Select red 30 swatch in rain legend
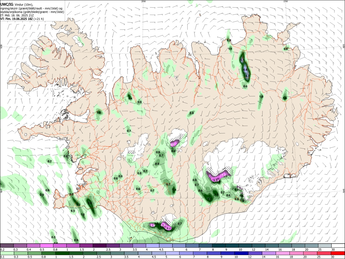This screenshot has height=259, width=345. [338, 253]
